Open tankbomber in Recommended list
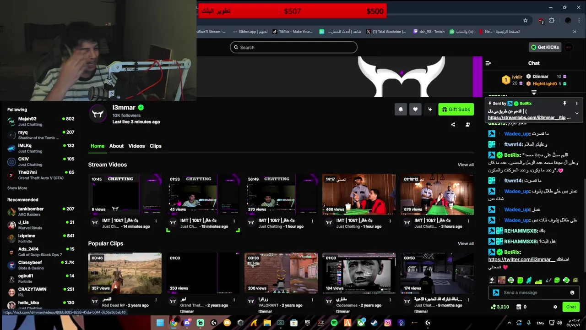 tap(41, 211)
